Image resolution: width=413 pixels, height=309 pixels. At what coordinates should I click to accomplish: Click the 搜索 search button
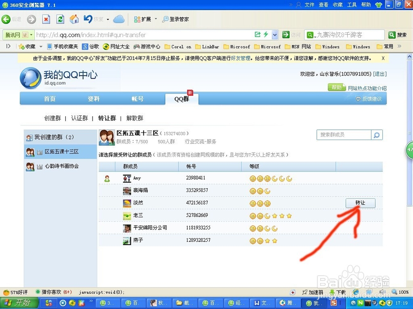(398, 35)
